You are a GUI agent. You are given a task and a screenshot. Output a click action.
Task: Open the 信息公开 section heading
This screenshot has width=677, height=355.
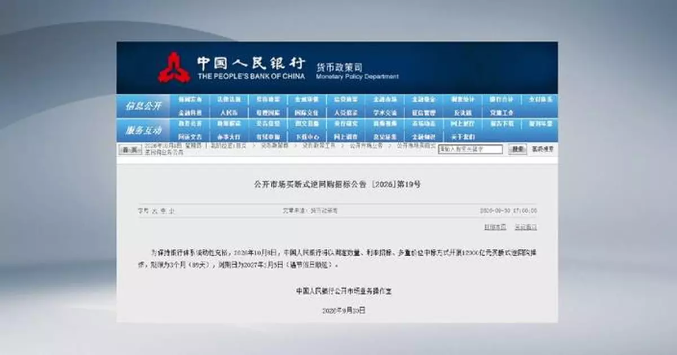(x=143, y=106)
